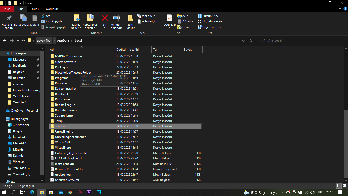This screenshot has width=348, height=196.
Task: Open Task View on taskbar
Action: coord(22,192)
